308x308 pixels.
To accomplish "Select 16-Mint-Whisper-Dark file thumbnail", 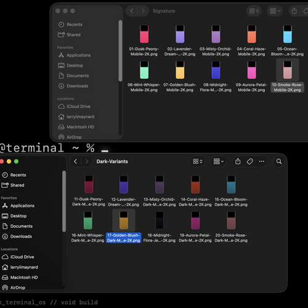I will [88, 221].
